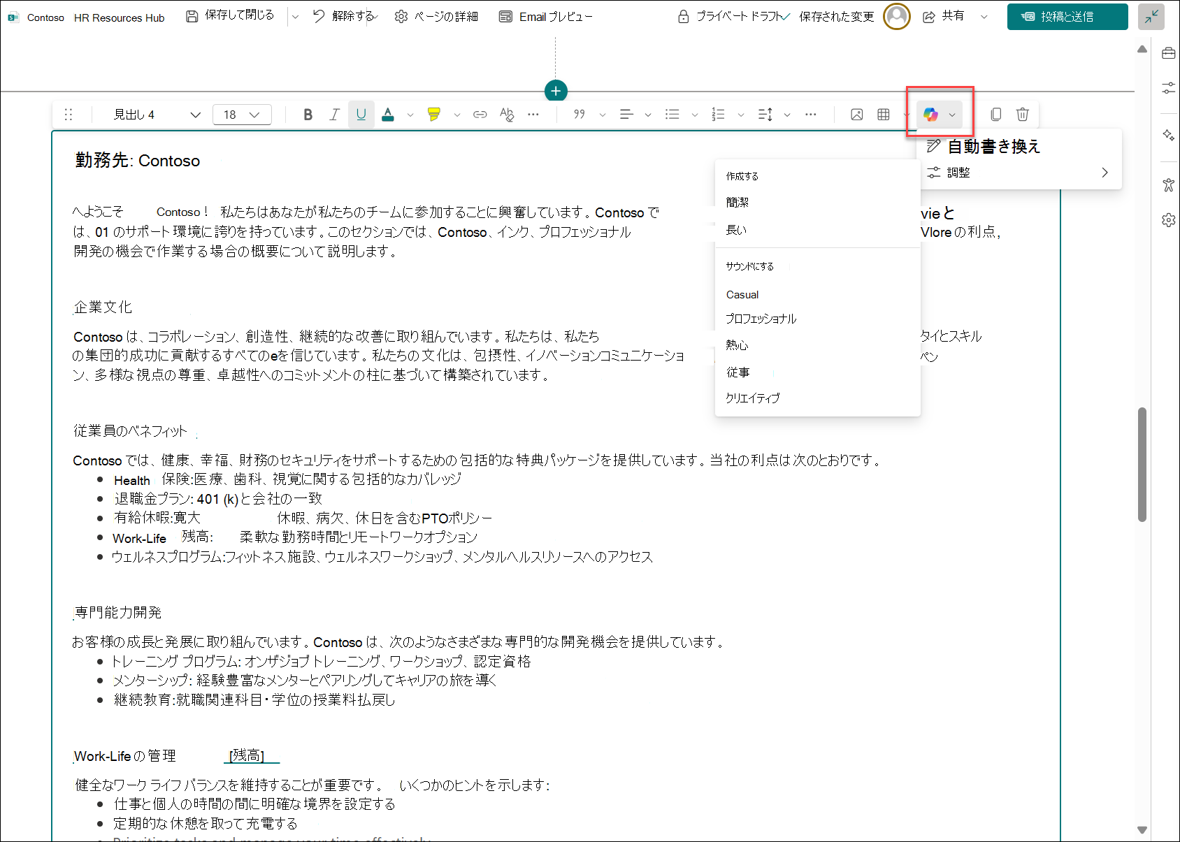Image resolution: width=1180 pixels, height=842 pixels.
Task: Open font color dropdown arrow
Action: (x=410, y=115)
